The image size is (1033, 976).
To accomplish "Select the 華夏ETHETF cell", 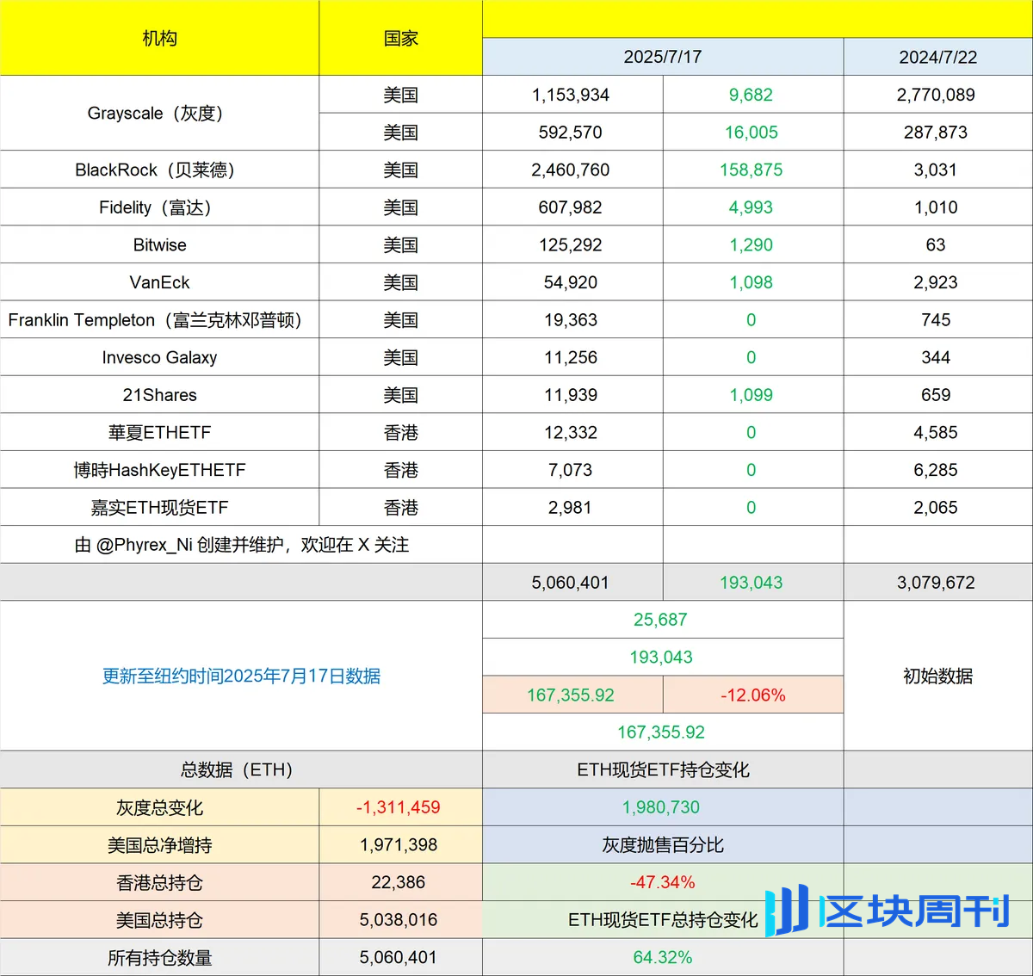I will tap(159, 432).
